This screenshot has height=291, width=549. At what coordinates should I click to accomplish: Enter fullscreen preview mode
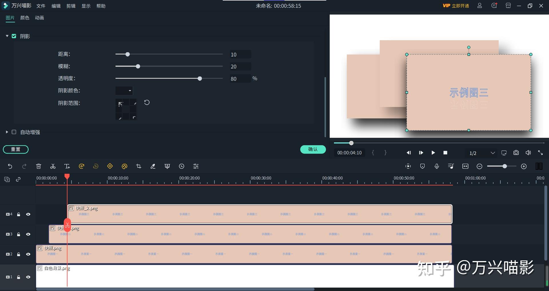pyautogui.click(x=540, y=153)
